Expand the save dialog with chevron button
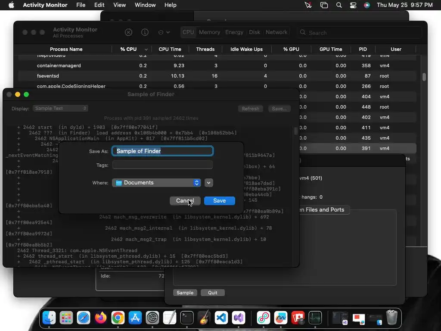 point(209,183)
